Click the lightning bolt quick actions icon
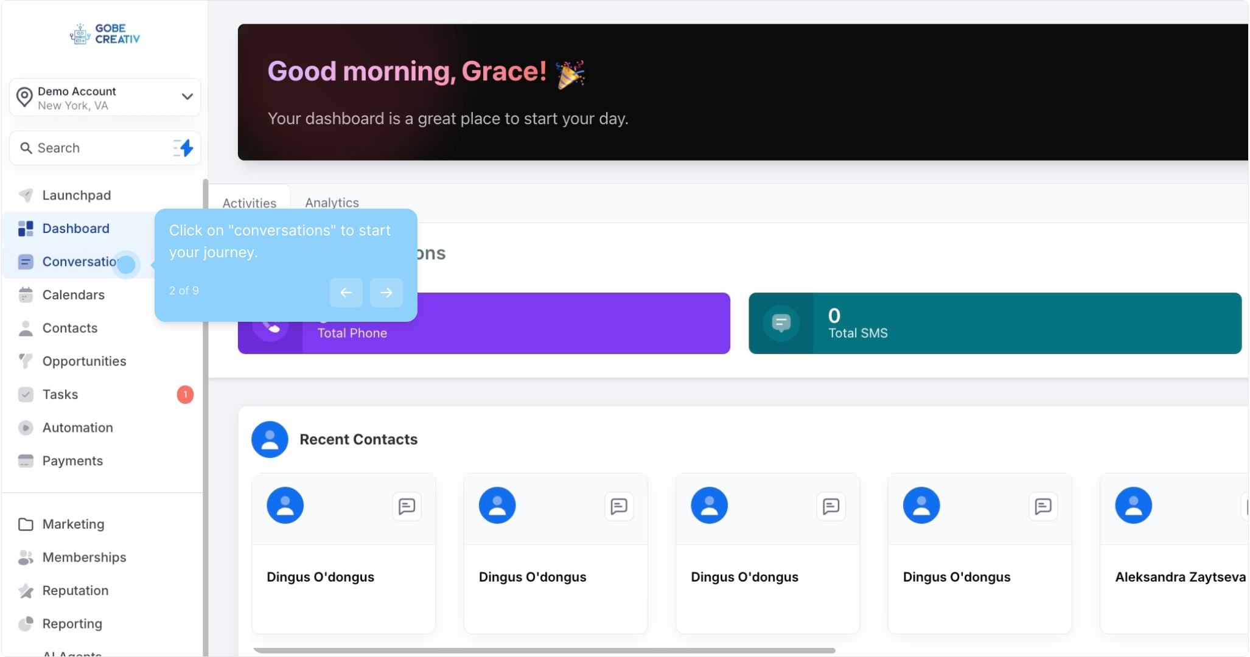Screen dimensions: 1250x657 (184, 148)
